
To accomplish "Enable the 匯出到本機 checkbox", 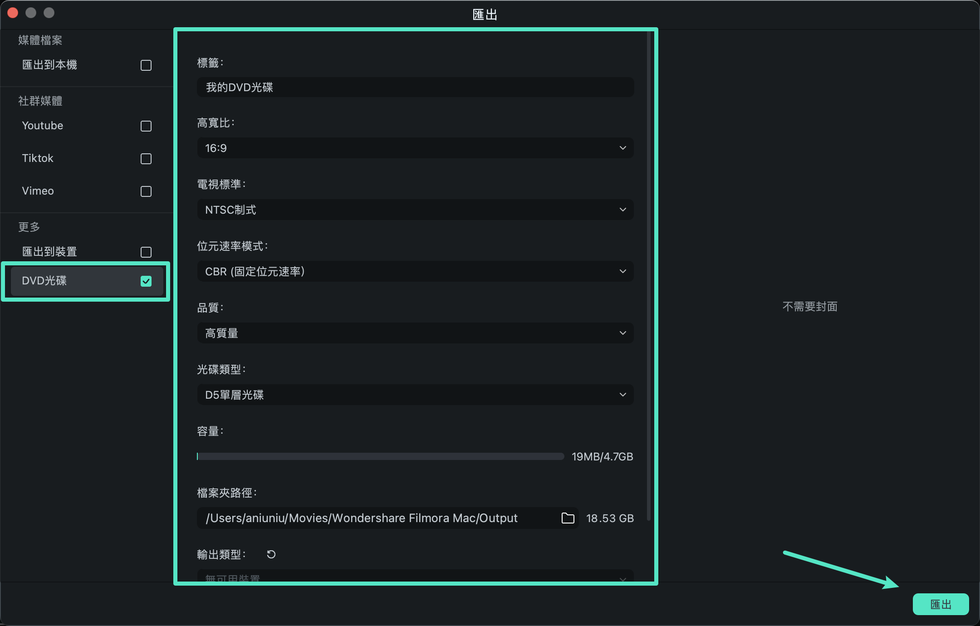I will tap(146, 65).
